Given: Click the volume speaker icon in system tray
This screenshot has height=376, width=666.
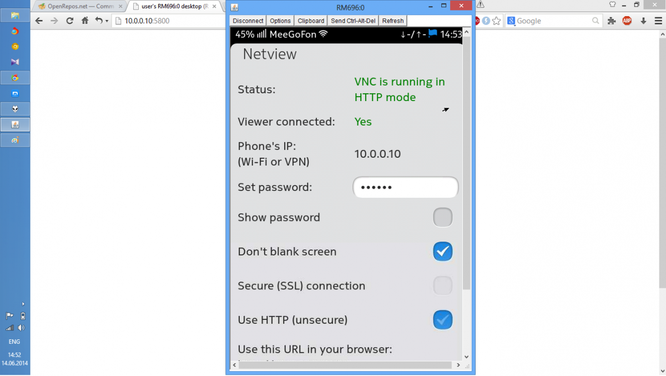Looking at the screenshot, I should coord(22,328).
